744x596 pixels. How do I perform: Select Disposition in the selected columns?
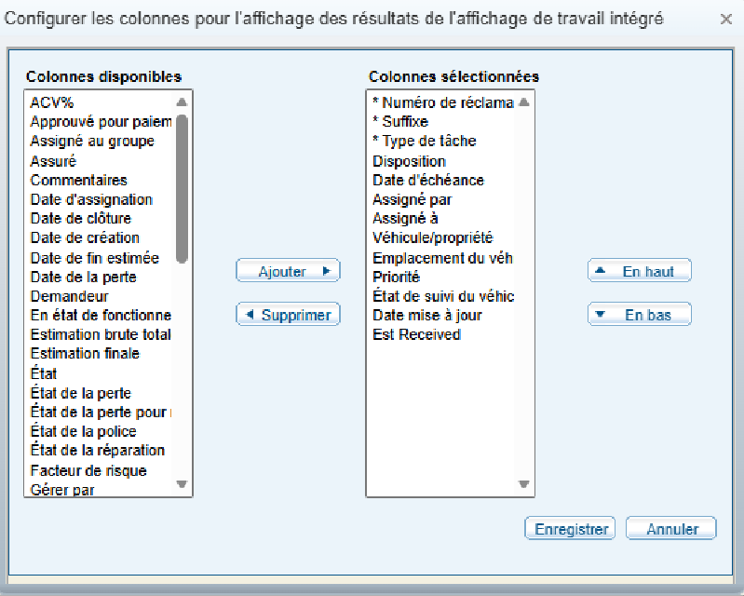tap(409, 161)
